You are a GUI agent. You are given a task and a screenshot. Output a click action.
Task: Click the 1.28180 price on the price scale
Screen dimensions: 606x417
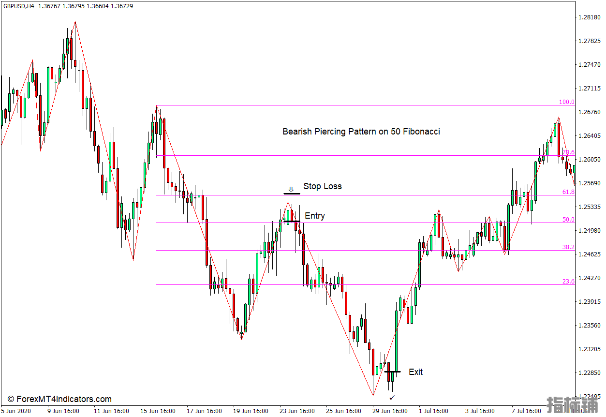[589, 17]
